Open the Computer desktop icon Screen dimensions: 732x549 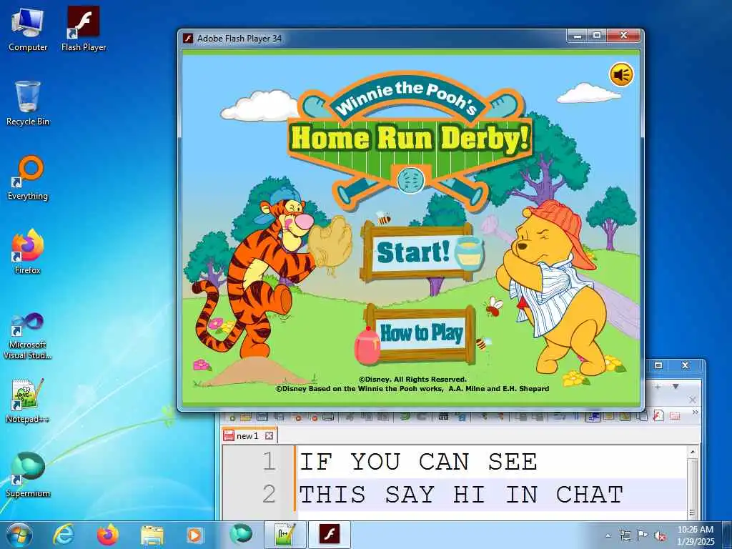[28, 29]
